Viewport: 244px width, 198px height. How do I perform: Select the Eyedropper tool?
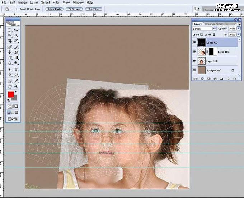(x=16, y=81)
